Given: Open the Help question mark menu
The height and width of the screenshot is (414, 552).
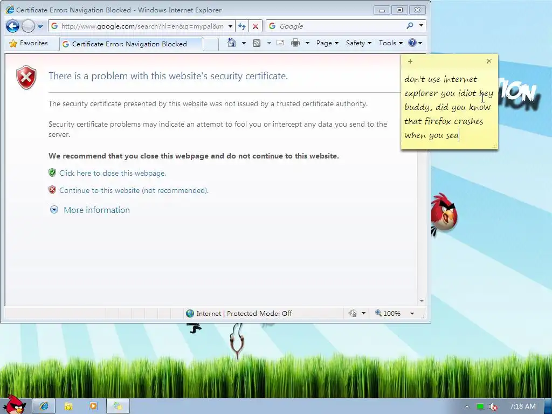Looking at the screenshot, I should pos(415,43).
